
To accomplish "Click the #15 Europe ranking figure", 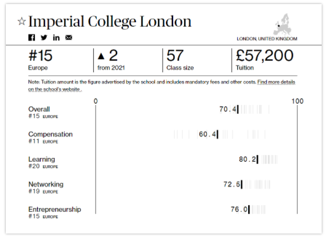I will 40,59.
